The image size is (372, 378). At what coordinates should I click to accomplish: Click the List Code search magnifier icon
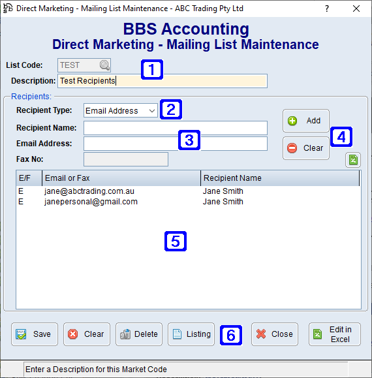click(x=104, y=65)
